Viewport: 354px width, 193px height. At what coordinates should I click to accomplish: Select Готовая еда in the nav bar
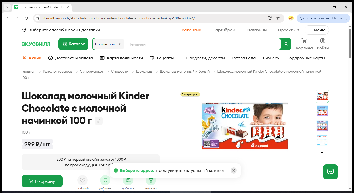[244, 58]
